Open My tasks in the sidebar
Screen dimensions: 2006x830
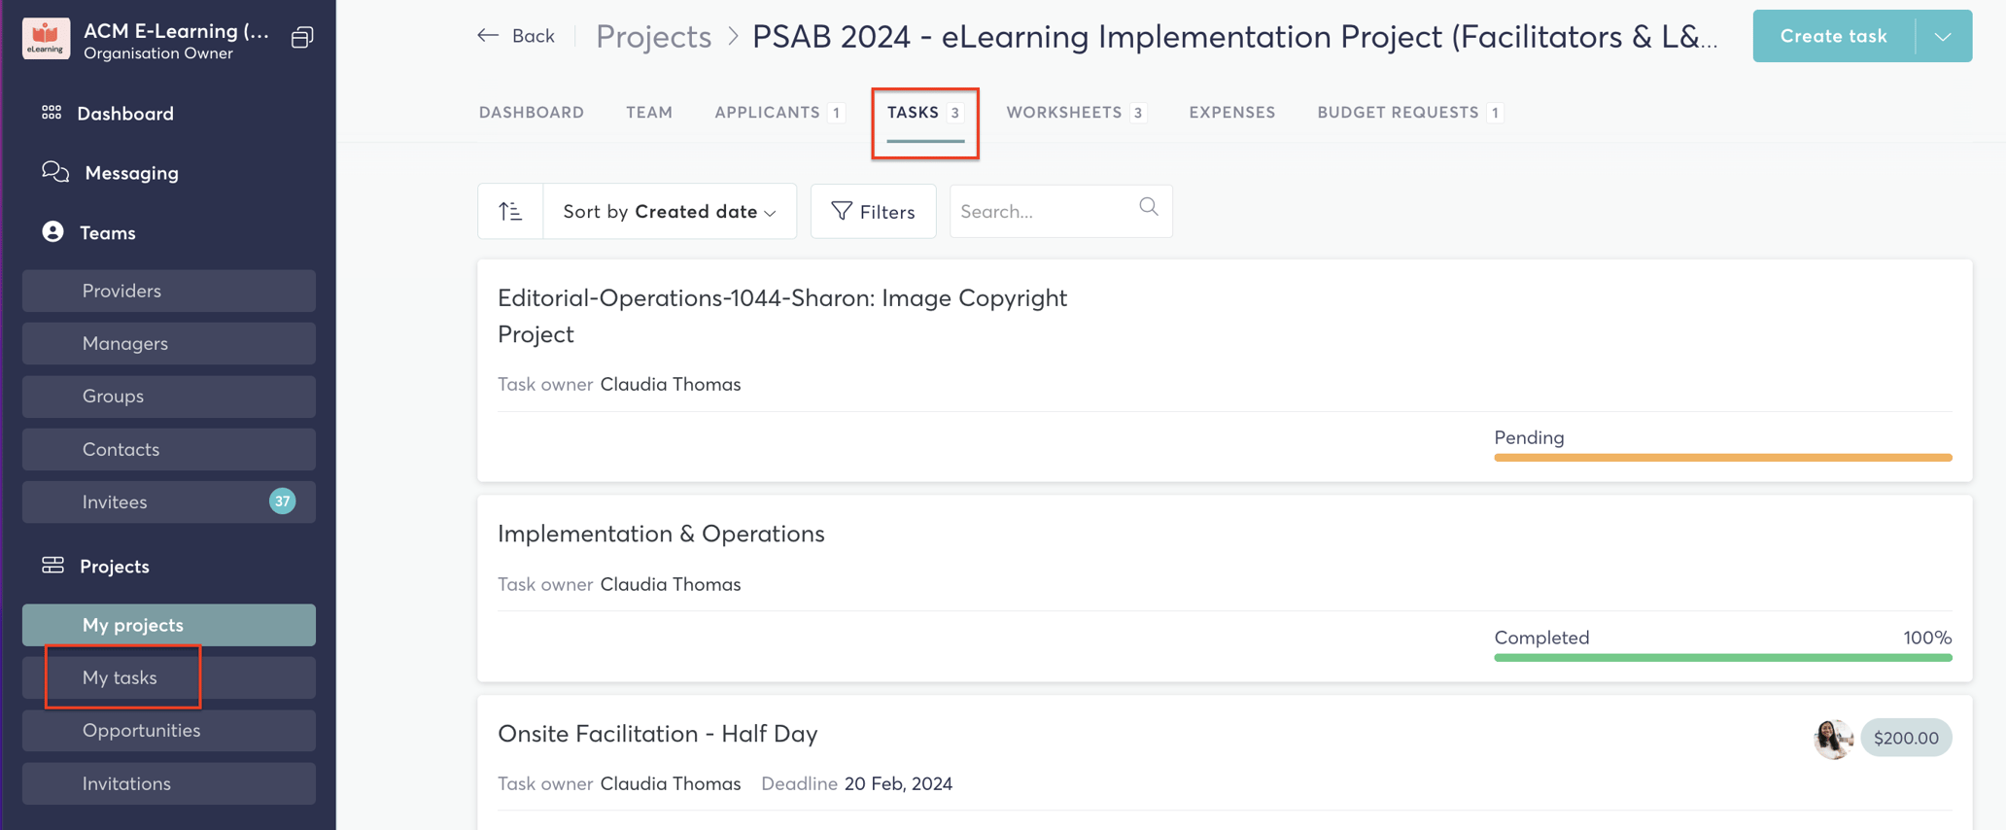[x=169, y=677]
